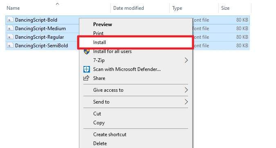Expand the Send to submenu arrow
This screenshot has width=276, height=148.
(186, 102)
